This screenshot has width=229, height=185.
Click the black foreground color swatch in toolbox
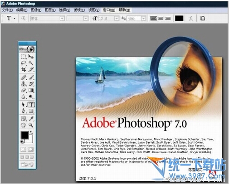tap(24, 135)
